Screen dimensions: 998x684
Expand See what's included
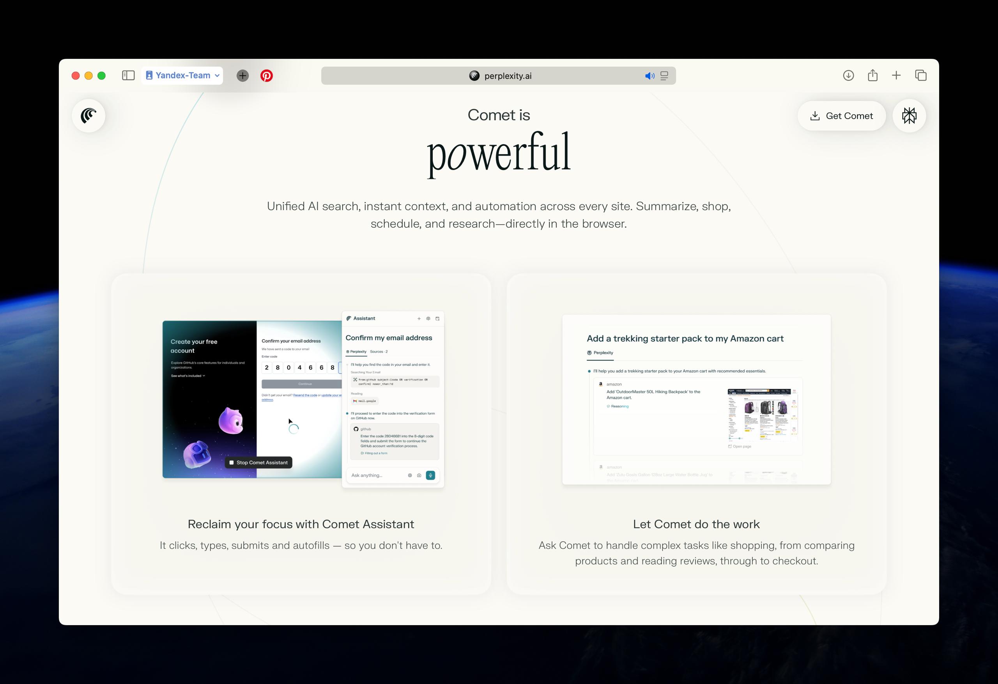[188, 376]
